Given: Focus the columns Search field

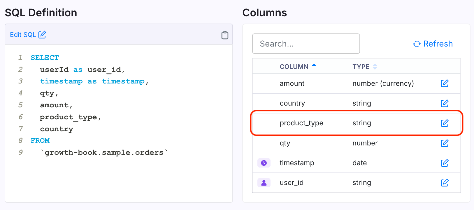Looking at the screenshot, I should pos(306,44).
